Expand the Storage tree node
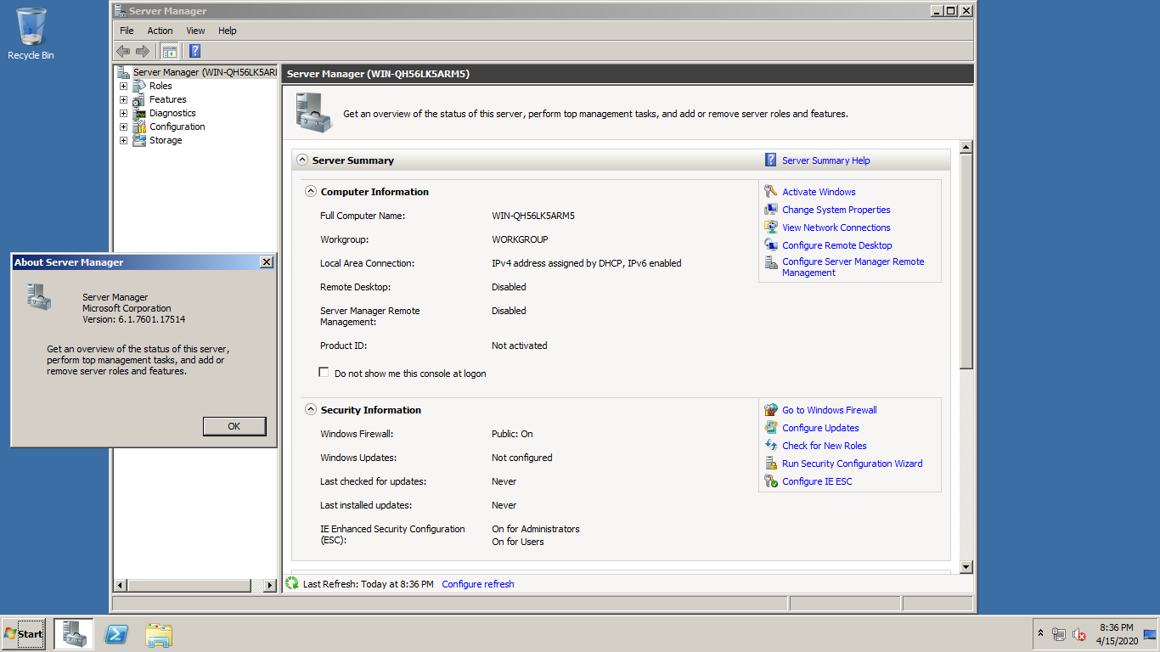Viewport: 1160px width, 652px height. click(x=123, y=140)
